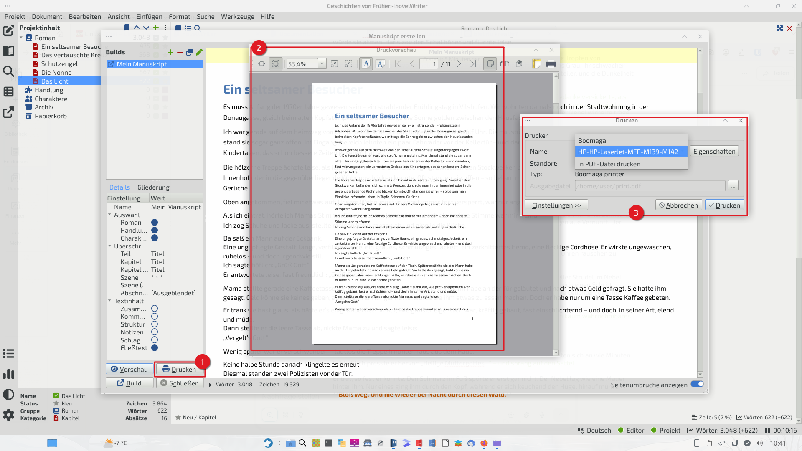Edit selected build with pencil icon

pos(199,52)
